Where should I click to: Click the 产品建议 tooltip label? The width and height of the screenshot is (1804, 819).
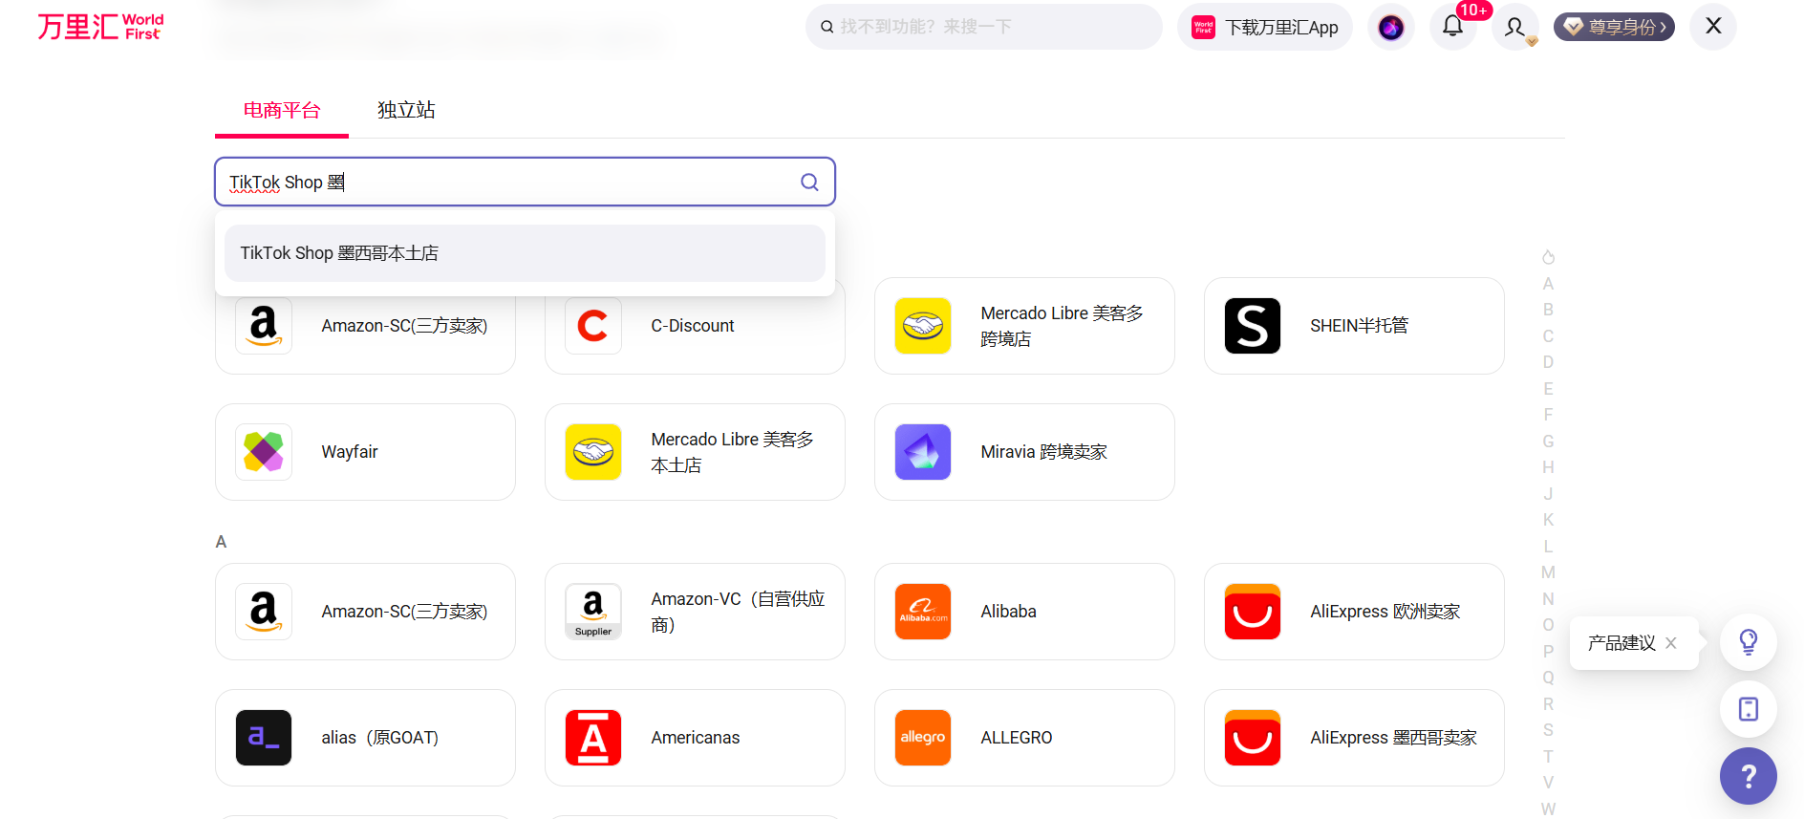[1621, 643]
